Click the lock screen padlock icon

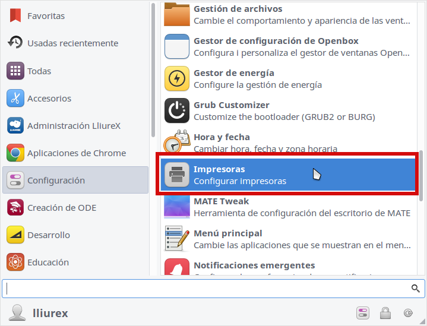pos(385,313)
